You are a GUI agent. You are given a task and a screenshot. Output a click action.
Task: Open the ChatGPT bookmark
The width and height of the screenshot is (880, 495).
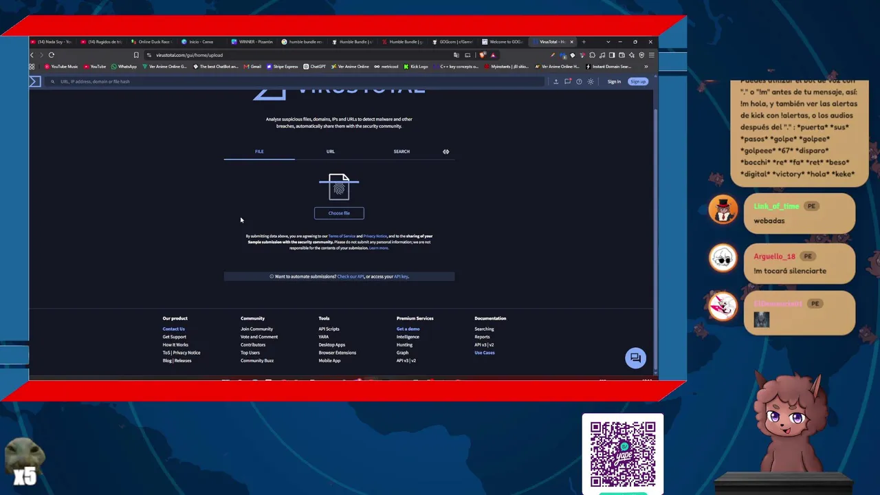(x=314, y=67)
